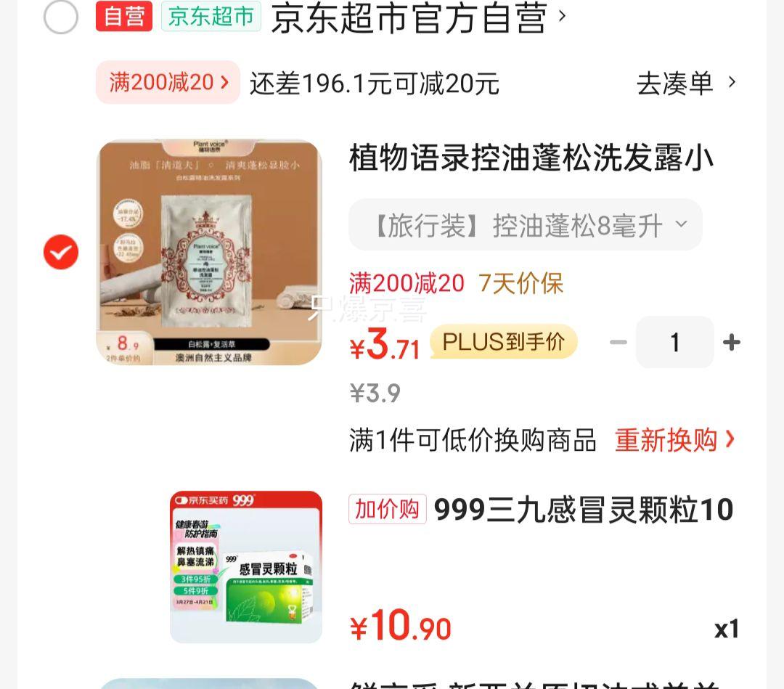Tap the quantity field showing 1
784x689 pixels.
click(675, 343)
